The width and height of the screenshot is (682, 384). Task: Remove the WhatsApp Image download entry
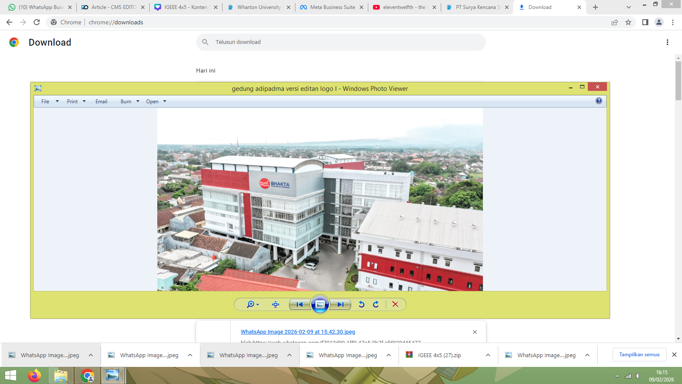point(475,332)
